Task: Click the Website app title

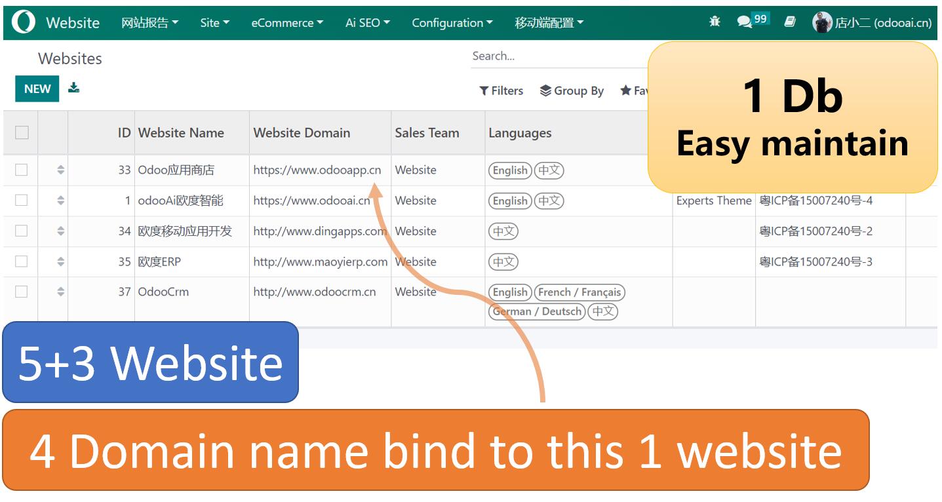Action: coord(73,22)
